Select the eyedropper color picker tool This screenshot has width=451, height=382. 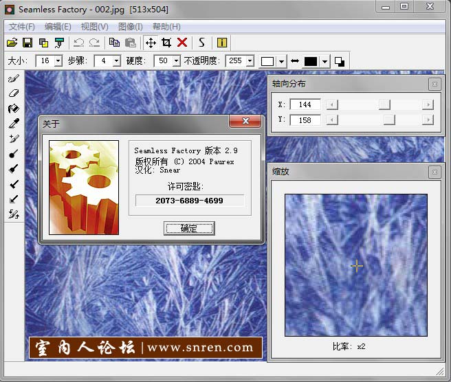click(14, 124)
